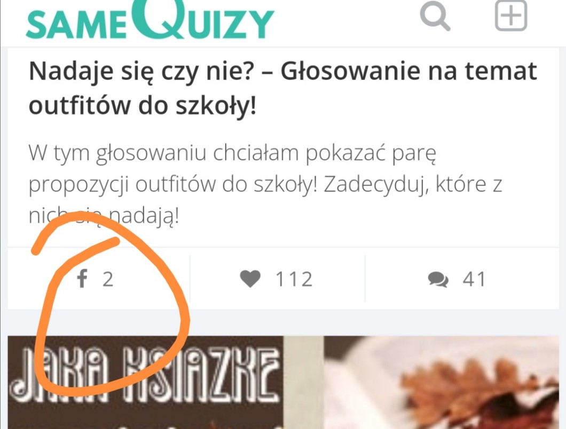This screenshot has width=566, height=429.
Task: Click the add quiz plus icon
Action: (510, 15)
